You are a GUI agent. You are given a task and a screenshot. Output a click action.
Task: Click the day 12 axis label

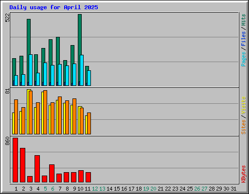coord(95,189)
